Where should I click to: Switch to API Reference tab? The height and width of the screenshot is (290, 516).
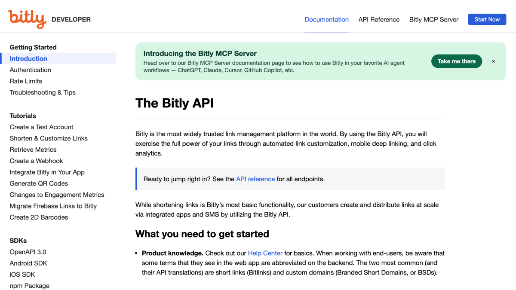[x=379, y=19]
